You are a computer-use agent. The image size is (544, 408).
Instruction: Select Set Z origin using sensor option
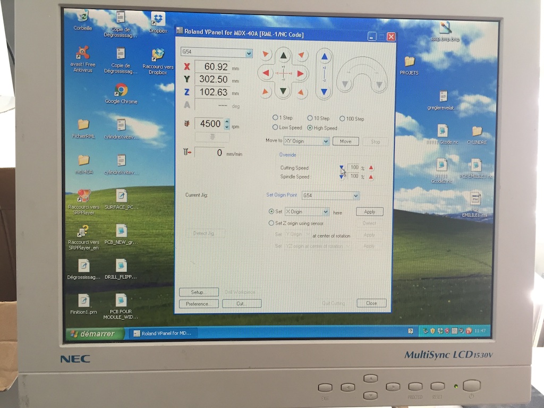click(x=271, y=223)
